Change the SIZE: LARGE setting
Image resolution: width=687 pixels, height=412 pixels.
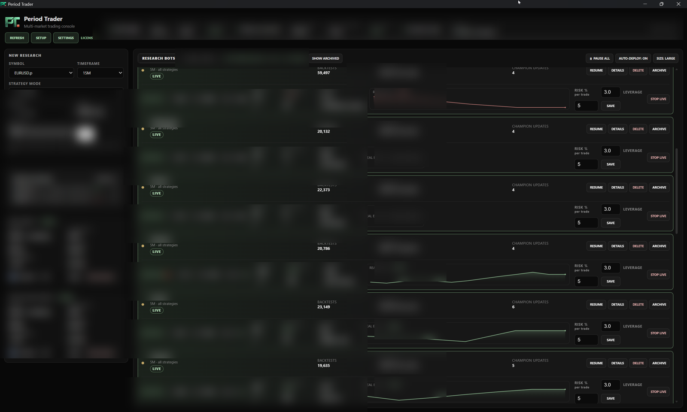coord(666,58)
